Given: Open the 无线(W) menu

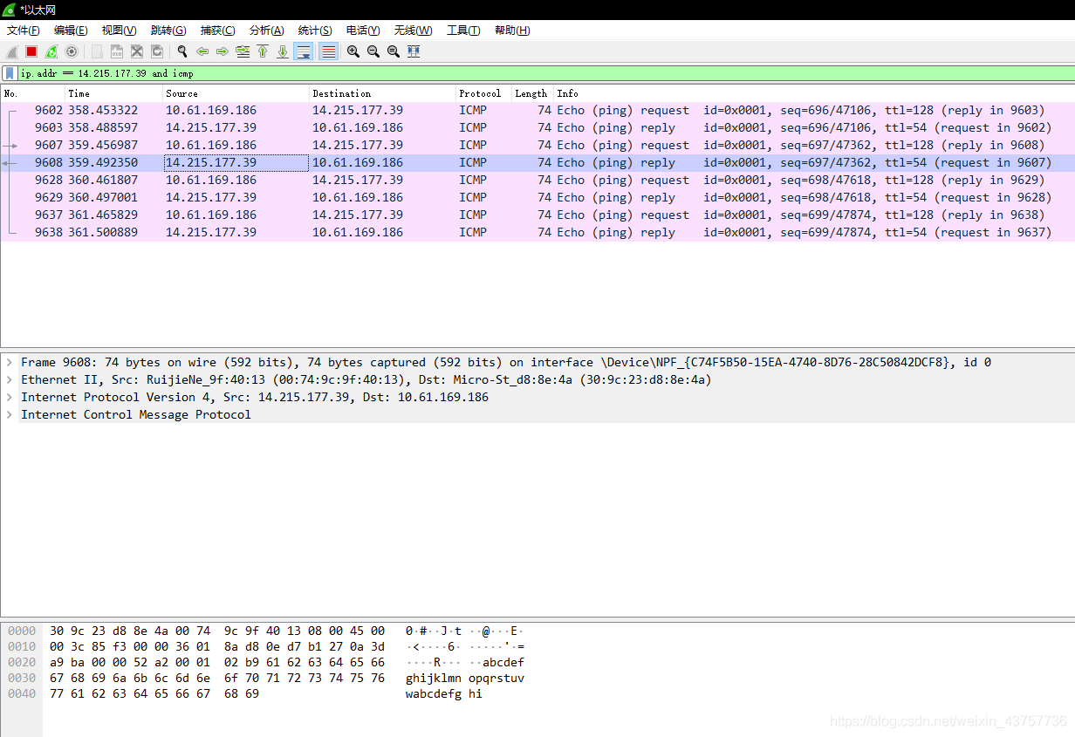Looking at the screenshot, I should point(413,31).
